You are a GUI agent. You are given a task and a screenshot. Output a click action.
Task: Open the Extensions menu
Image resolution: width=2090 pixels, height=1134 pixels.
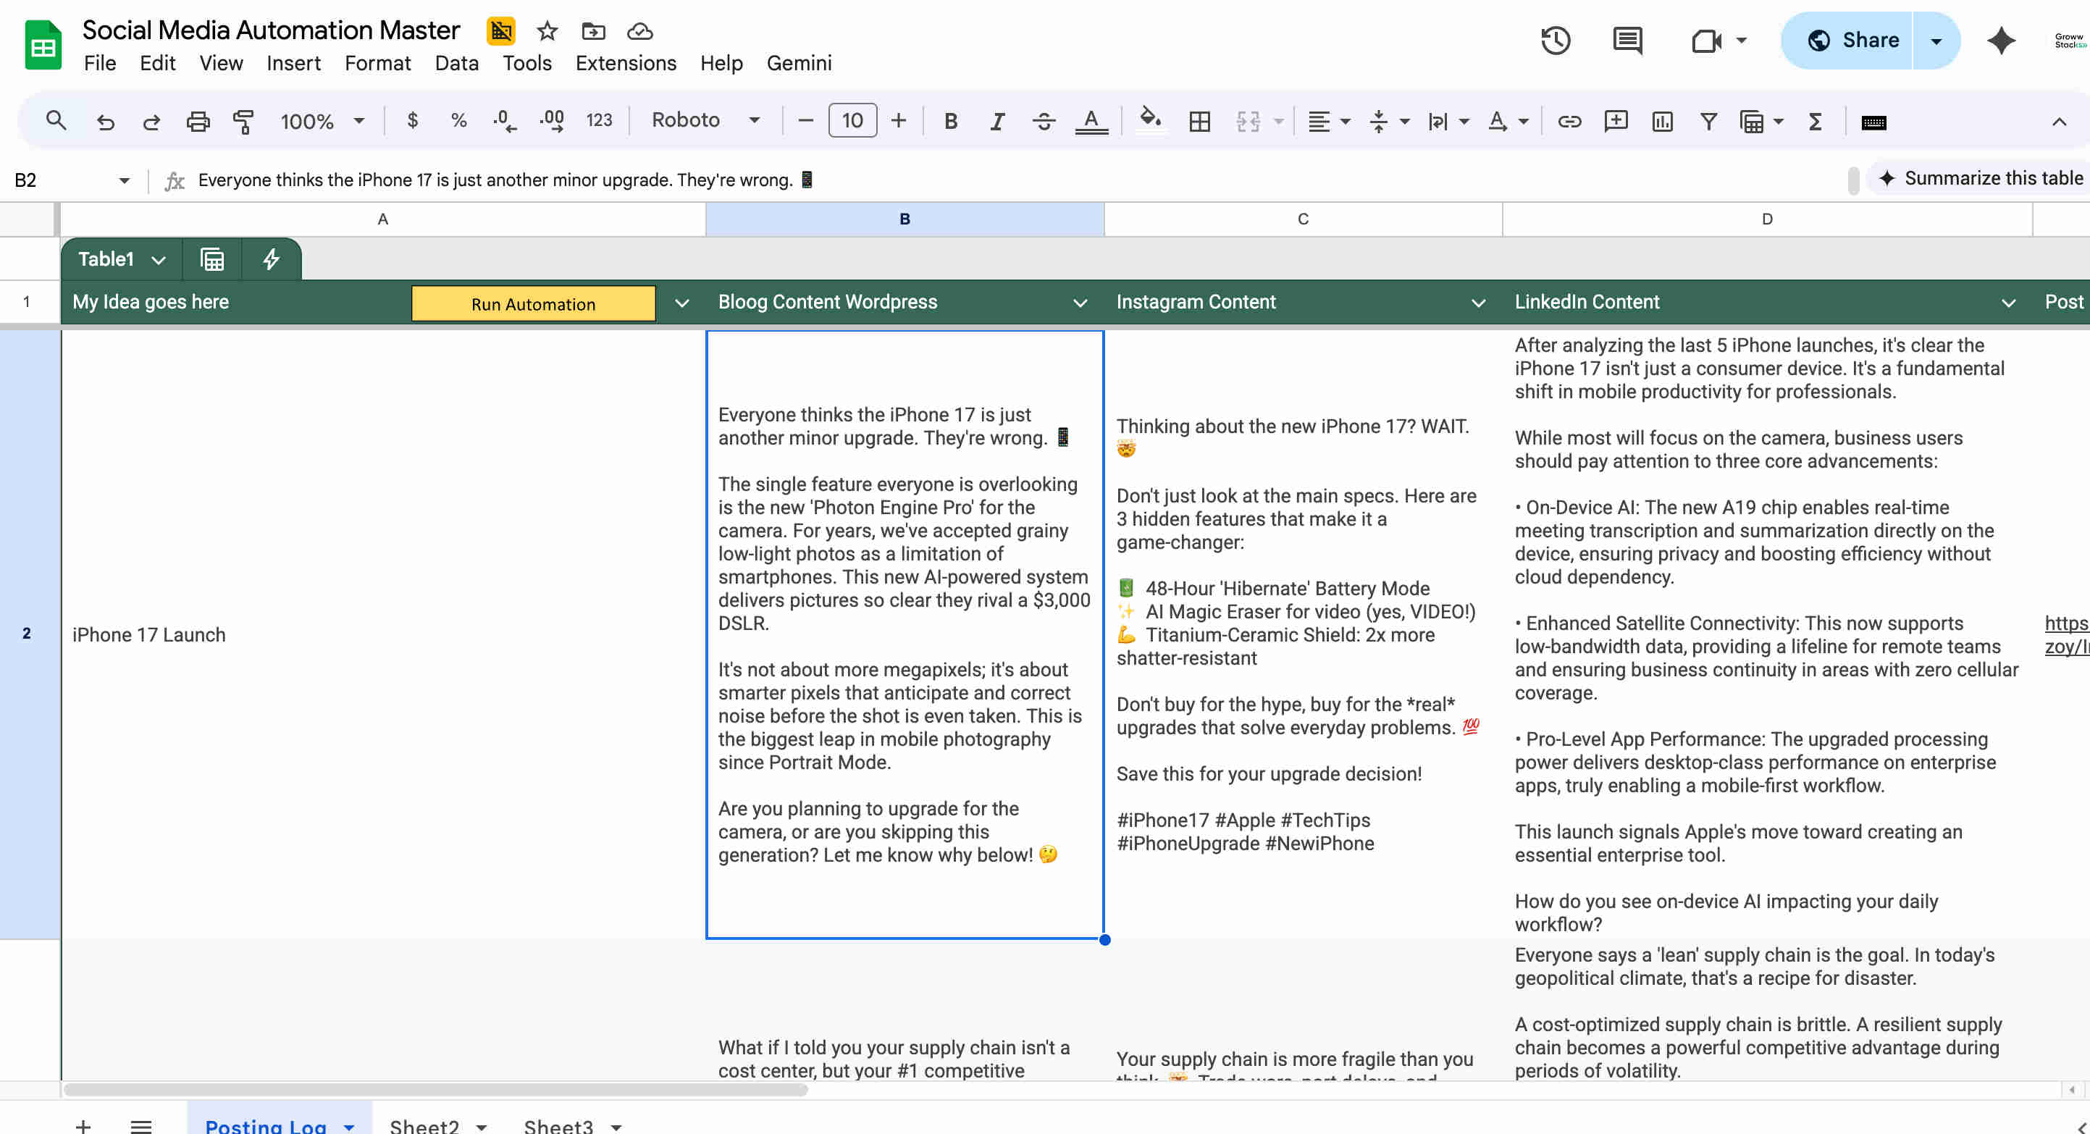tap(626, 63)
